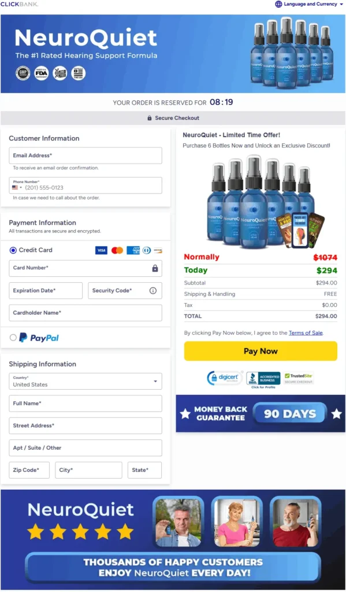This screenshot has height=592, width=346.
Task: Click the Email Address input field
Action: pyautogui.click(x=85, y=156)
